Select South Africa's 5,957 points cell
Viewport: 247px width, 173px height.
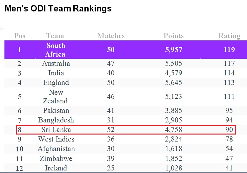(x=174, y=50)
